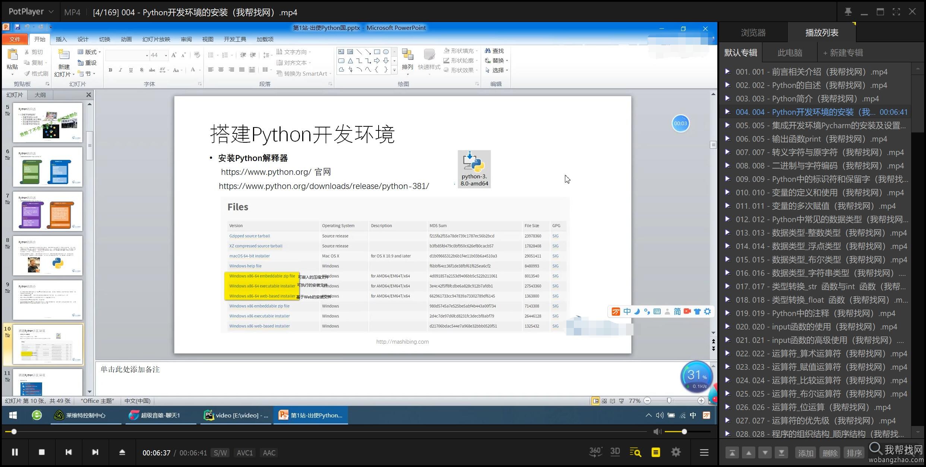Screen dimensions: 926x467
Task: Stop the video with the stop button
Action: pyautogui.click(x=42, y=452)
